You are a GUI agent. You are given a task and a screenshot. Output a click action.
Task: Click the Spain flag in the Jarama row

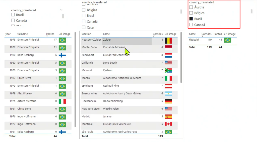pyautogui.click(x=168, y=117)
